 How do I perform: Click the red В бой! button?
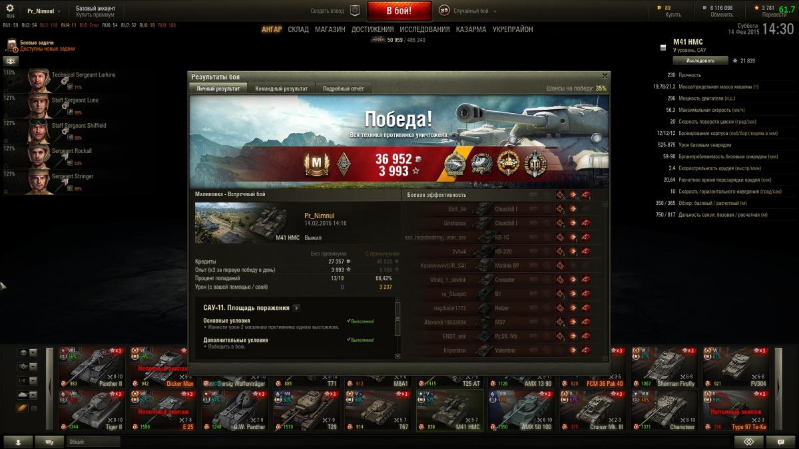(400, 11)
